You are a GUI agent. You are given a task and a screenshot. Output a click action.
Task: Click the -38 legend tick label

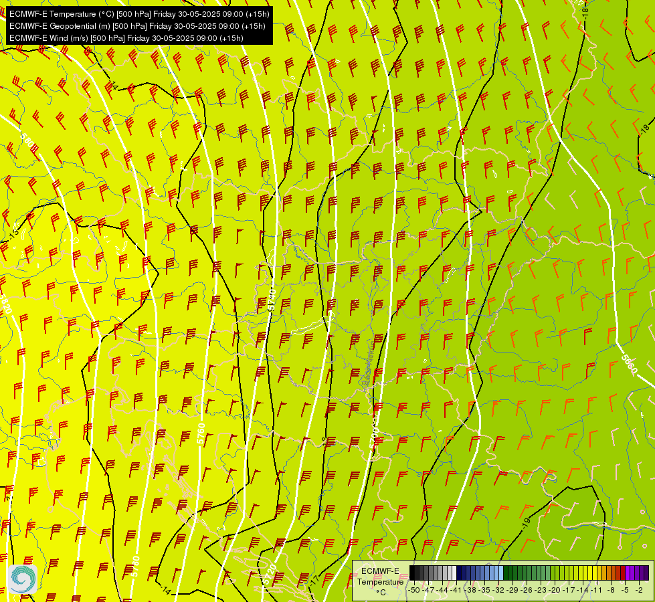pyautogui.click(x=470, y=591)
